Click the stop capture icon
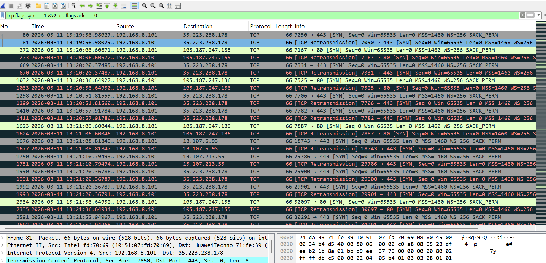 pyautogui.click(x=11, y=6)
